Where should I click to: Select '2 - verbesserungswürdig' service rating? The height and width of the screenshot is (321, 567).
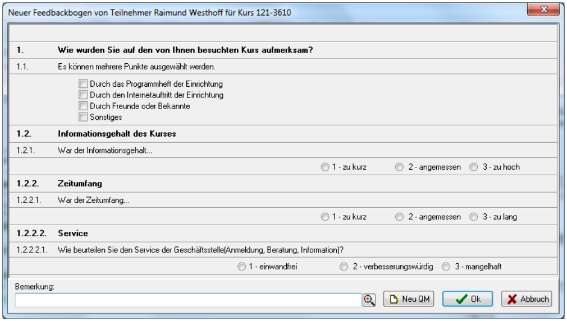(x=344, y=267)
